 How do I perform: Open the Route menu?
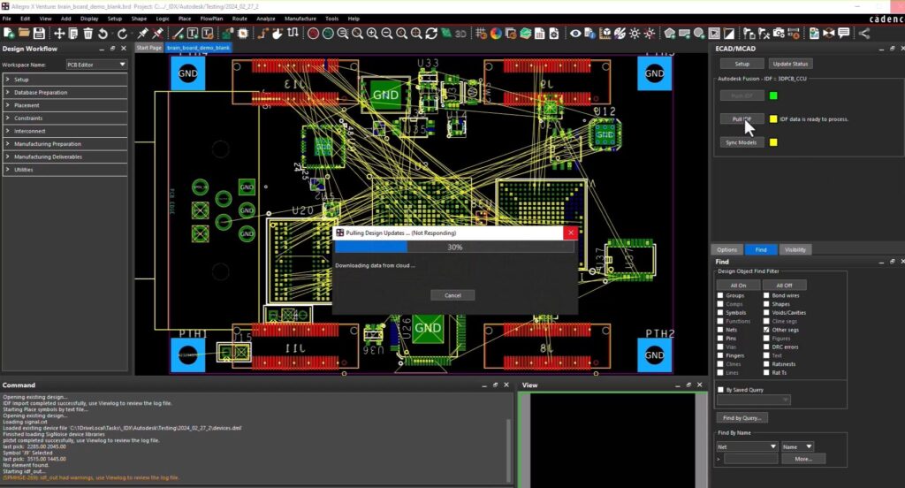pyautogui.click(x=240, y=19)
